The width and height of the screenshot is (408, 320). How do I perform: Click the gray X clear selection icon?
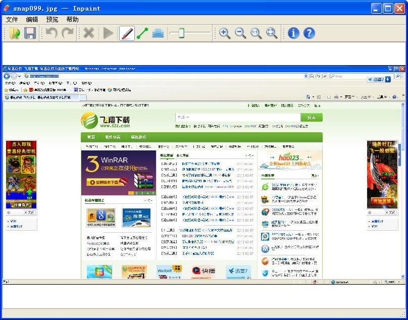click(89, 33)
